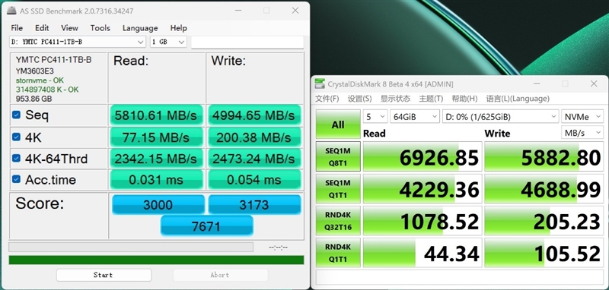This screenshot has width=609, height=290.
Task: Minimize the CrystalDiskMark window
Action: click(537, 84)
